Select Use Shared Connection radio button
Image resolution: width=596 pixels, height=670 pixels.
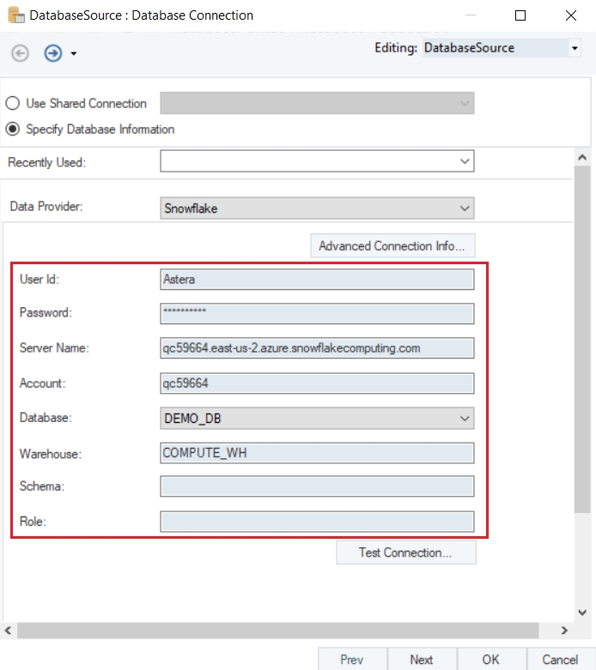[12, 104]
